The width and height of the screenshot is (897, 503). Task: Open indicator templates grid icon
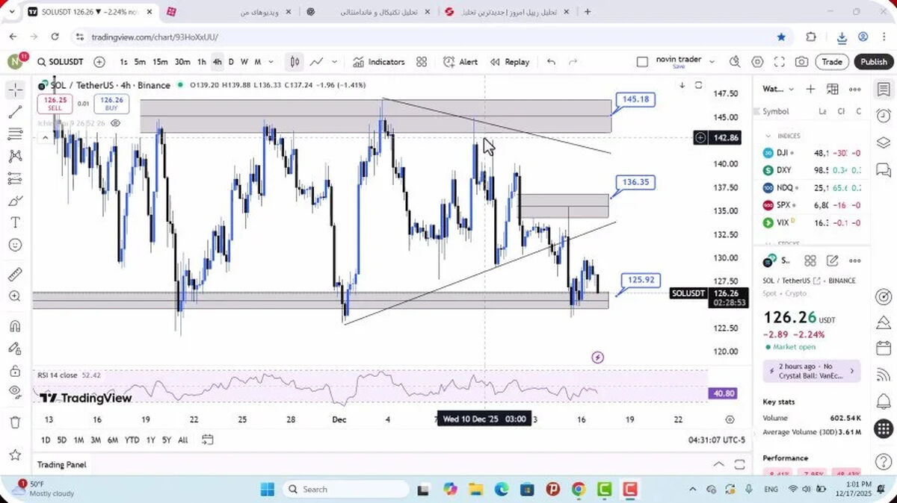pos(422,62)
